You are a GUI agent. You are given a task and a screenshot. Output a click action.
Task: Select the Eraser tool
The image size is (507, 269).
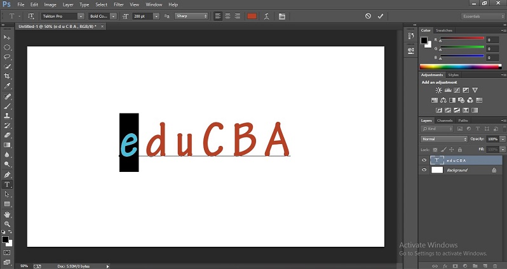pyautogui.click(x=7, y=135)
